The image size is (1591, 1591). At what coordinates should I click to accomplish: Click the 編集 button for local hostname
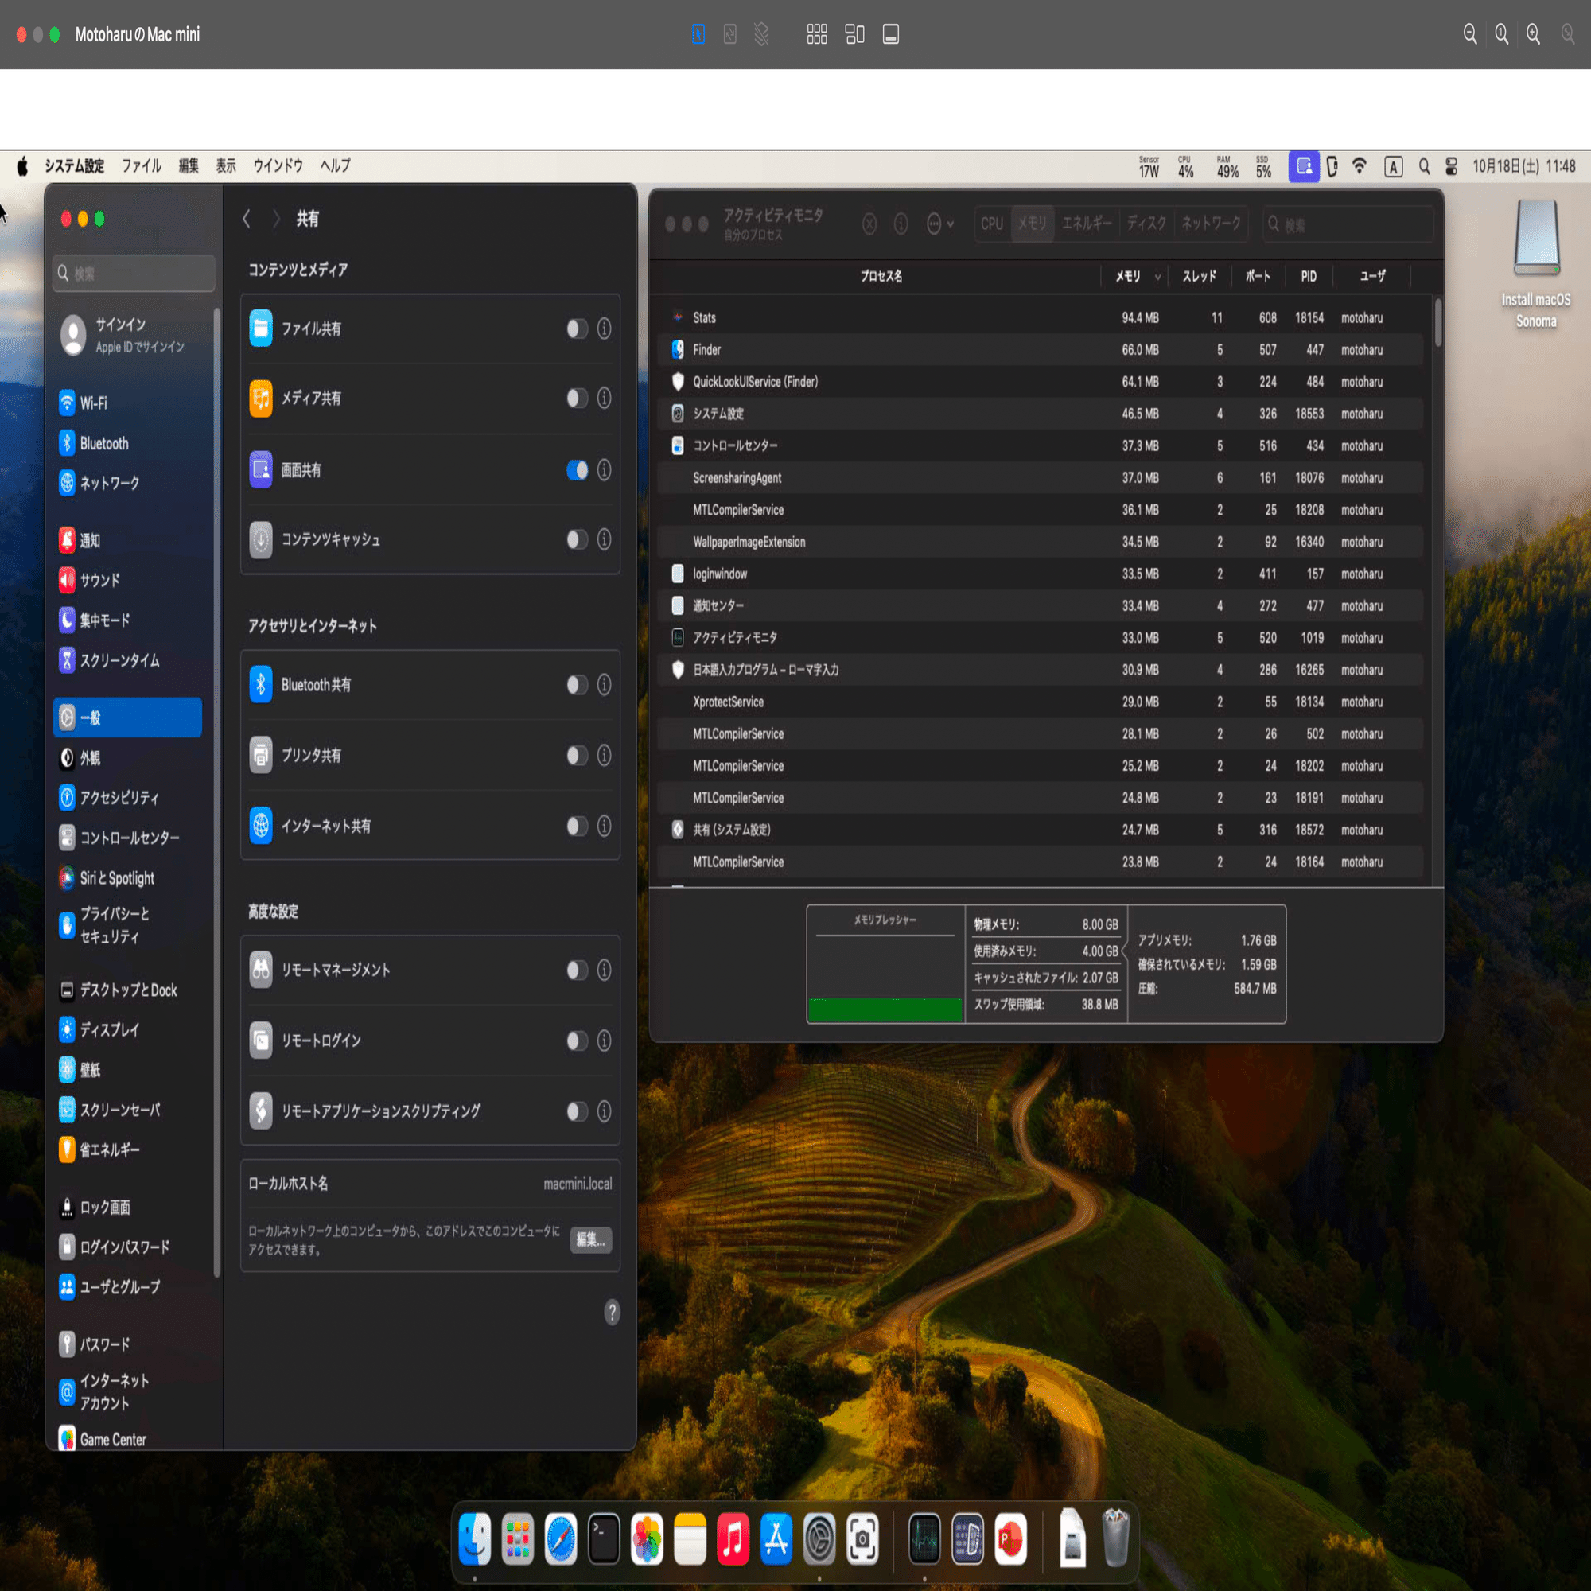[x=589, y=1240]
